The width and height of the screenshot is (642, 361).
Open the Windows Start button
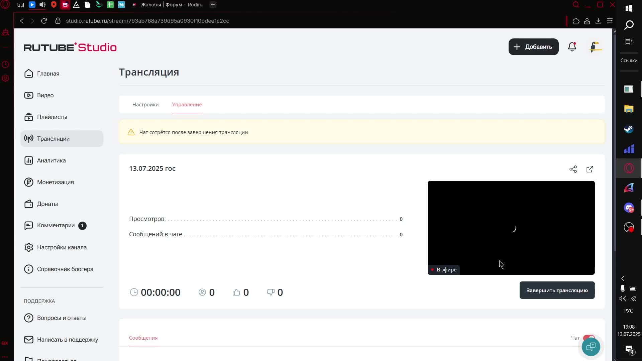coord(629,8)
